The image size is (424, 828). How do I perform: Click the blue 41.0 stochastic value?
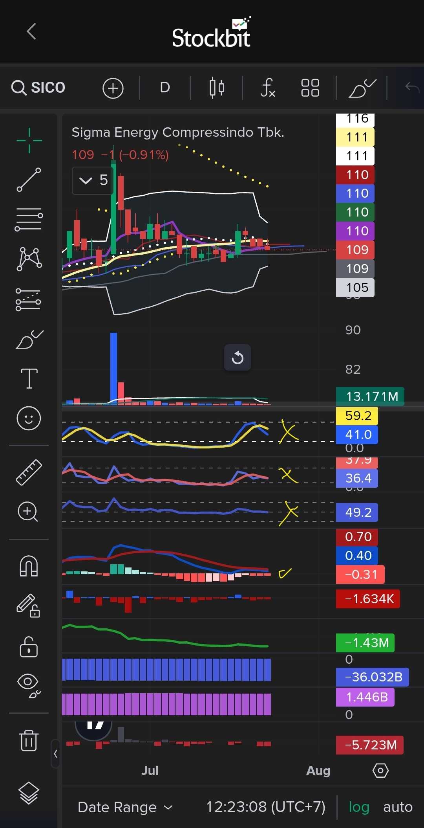[357, 435]
